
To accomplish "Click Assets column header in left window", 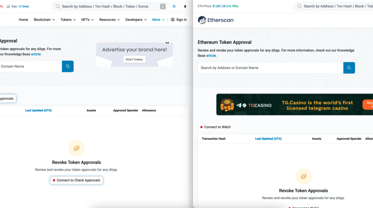I will point(91,110).
